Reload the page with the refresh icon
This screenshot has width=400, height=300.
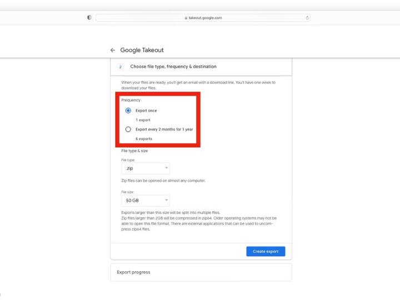pyautogui.click(x=307, y=18)
